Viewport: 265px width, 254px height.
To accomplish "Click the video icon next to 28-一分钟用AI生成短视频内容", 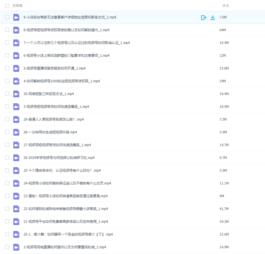I will click(x=16, y=132).
